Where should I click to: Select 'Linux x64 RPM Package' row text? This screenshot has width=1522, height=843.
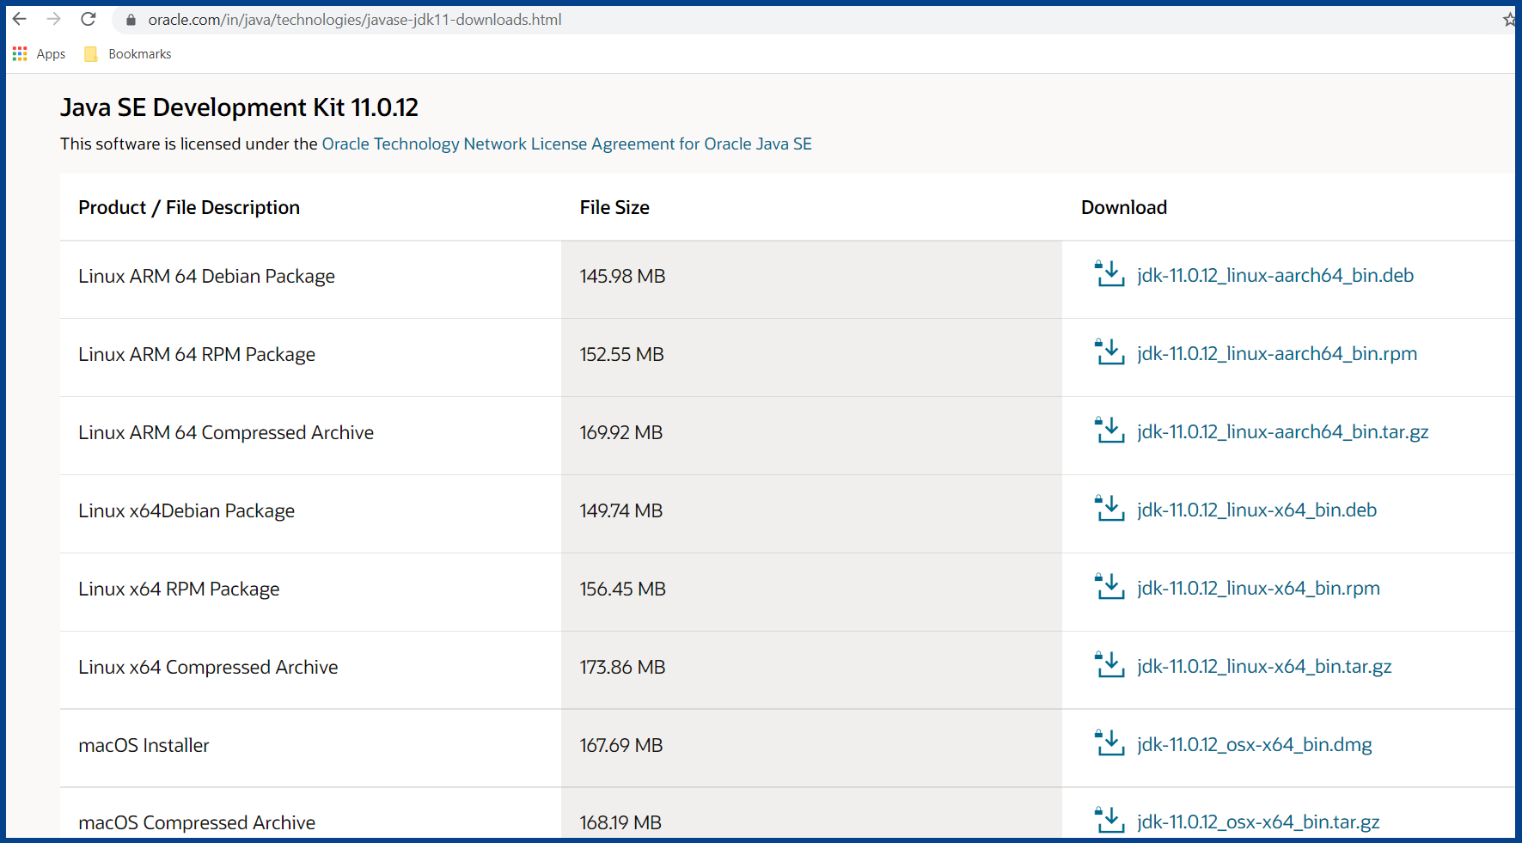click(x=179, y=589)
